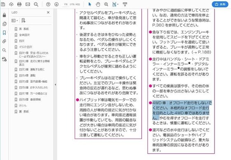Open bookmark 目次6章 お手入れのしかた
The image size is (231, 160).
[33, 87]
